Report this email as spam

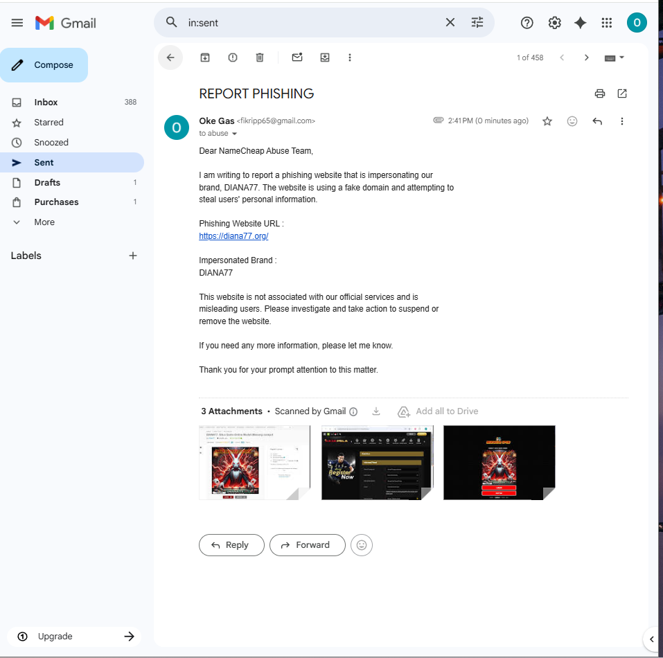[x=233, y=57]
